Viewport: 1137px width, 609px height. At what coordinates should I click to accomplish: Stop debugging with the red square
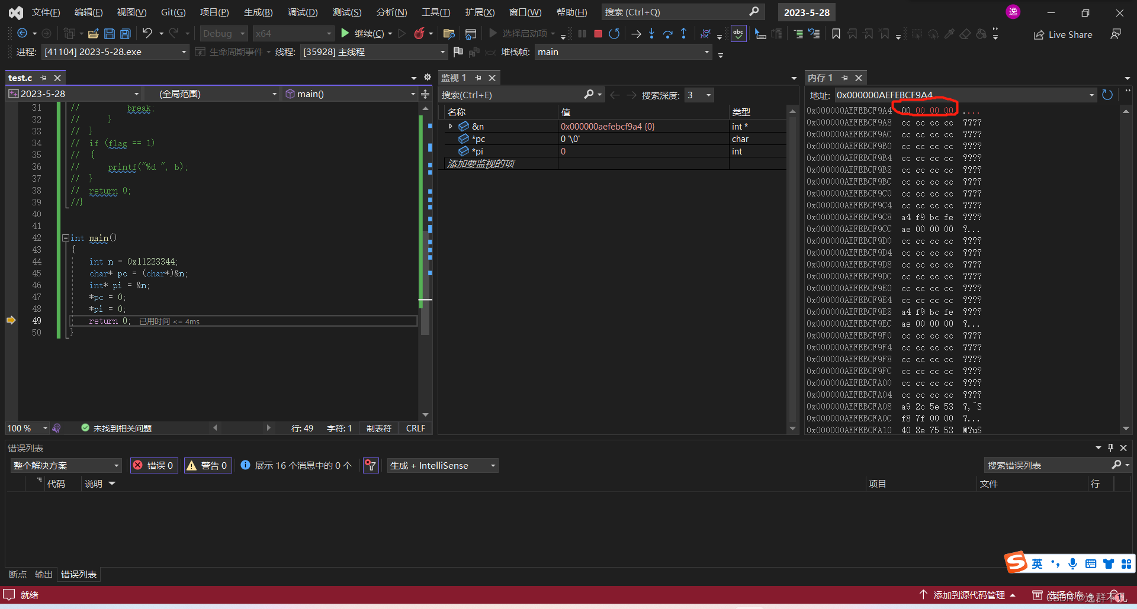[x=598, y=34]
